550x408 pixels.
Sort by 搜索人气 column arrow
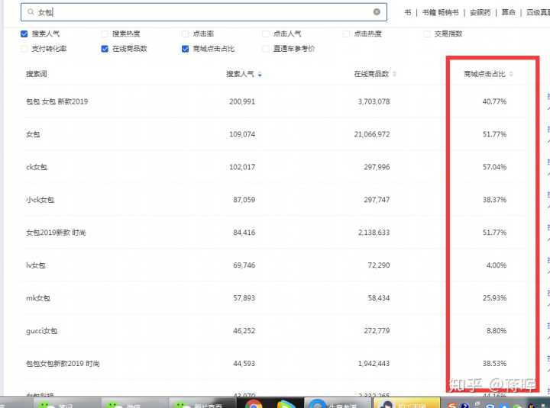[260, 75]
